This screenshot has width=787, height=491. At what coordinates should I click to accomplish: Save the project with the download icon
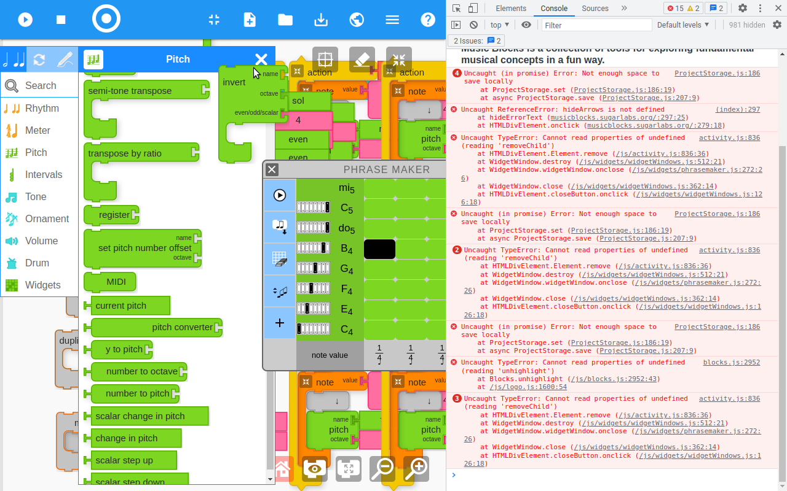point(321,19)
